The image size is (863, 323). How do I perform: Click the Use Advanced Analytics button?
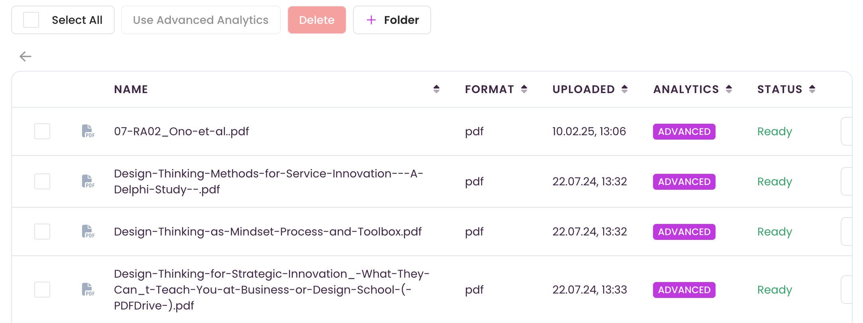point(201,20)
